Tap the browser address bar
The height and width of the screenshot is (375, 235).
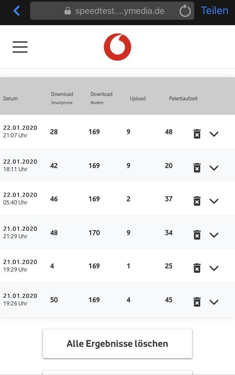(113, 11)
